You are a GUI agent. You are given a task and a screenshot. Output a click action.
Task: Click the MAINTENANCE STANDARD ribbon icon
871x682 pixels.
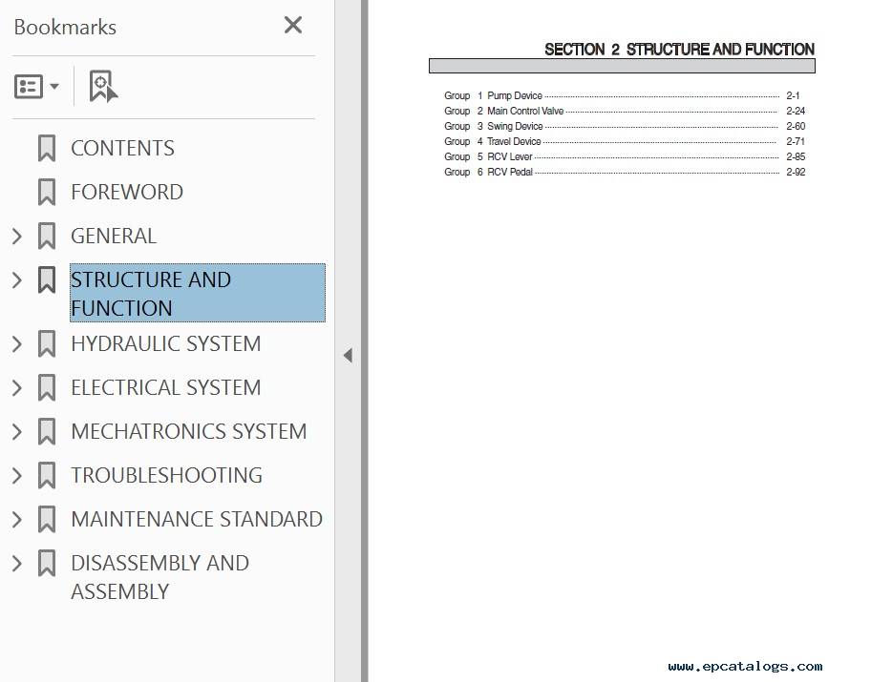(x=47, y=519)
